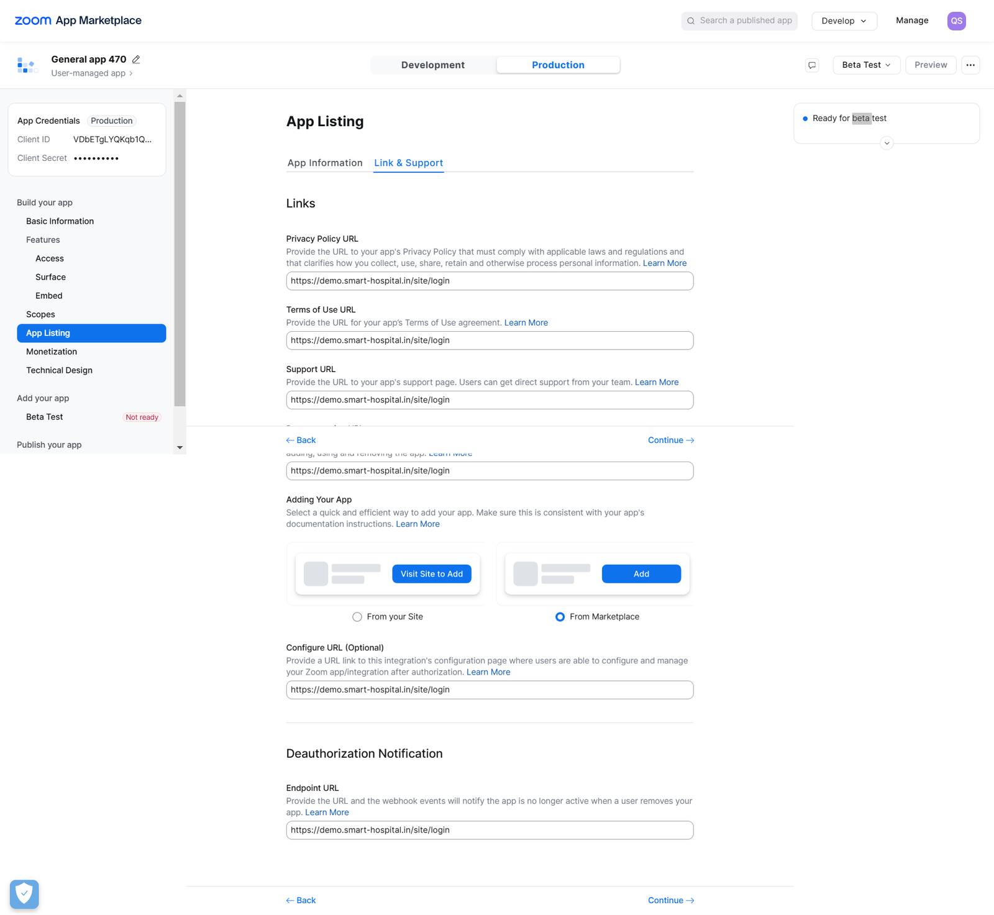The height and width of the screenshot is (915, 994).
Task: Click the blue shield security badge
Action: 24,894
